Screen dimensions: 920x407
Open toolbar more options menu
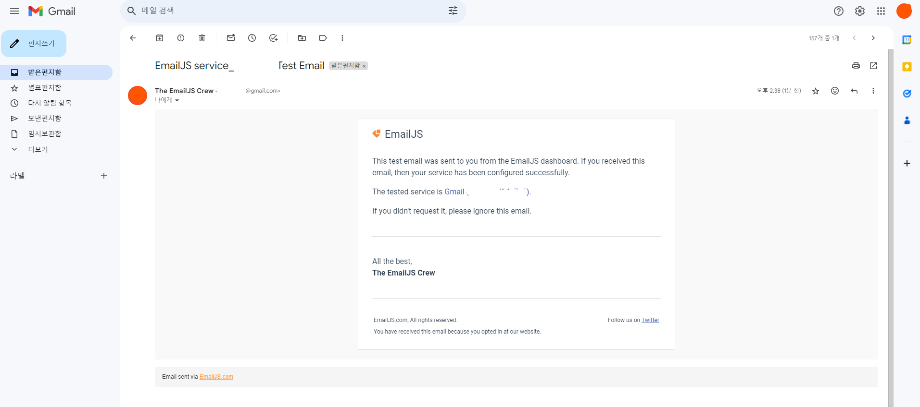point(342,38)
